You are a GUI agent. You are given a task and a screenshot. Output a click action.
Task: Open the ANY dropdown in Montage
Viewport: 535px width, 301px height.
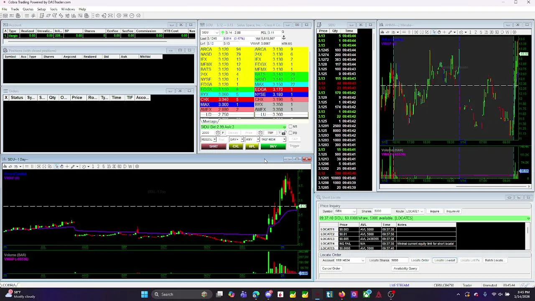pos(258,140)
